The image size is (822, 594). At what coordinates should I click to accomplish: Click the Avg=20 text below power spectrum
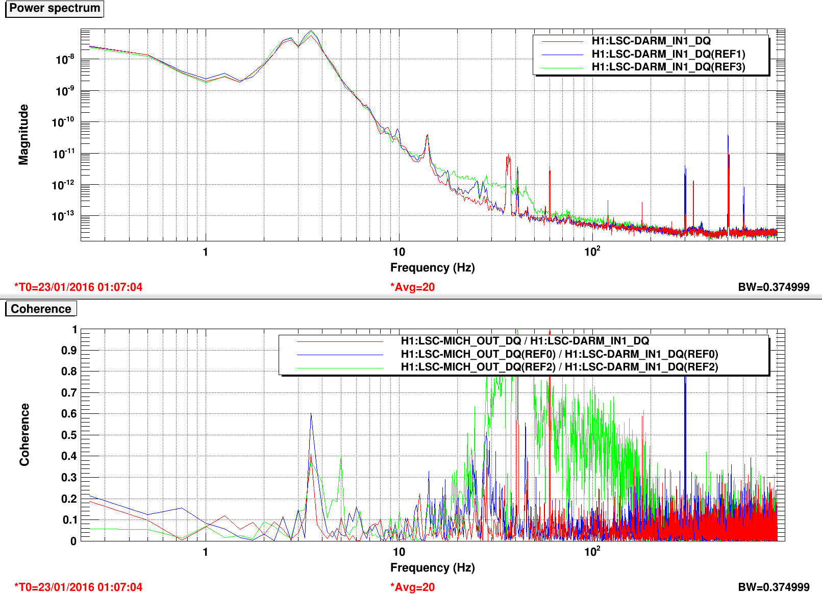[x=412, y=287]
